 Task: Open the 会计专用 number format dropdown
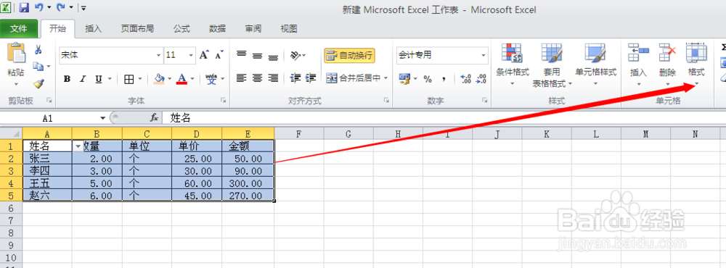484,56
